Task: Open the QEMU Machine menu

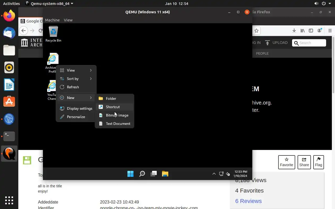Action: [52, 20]
